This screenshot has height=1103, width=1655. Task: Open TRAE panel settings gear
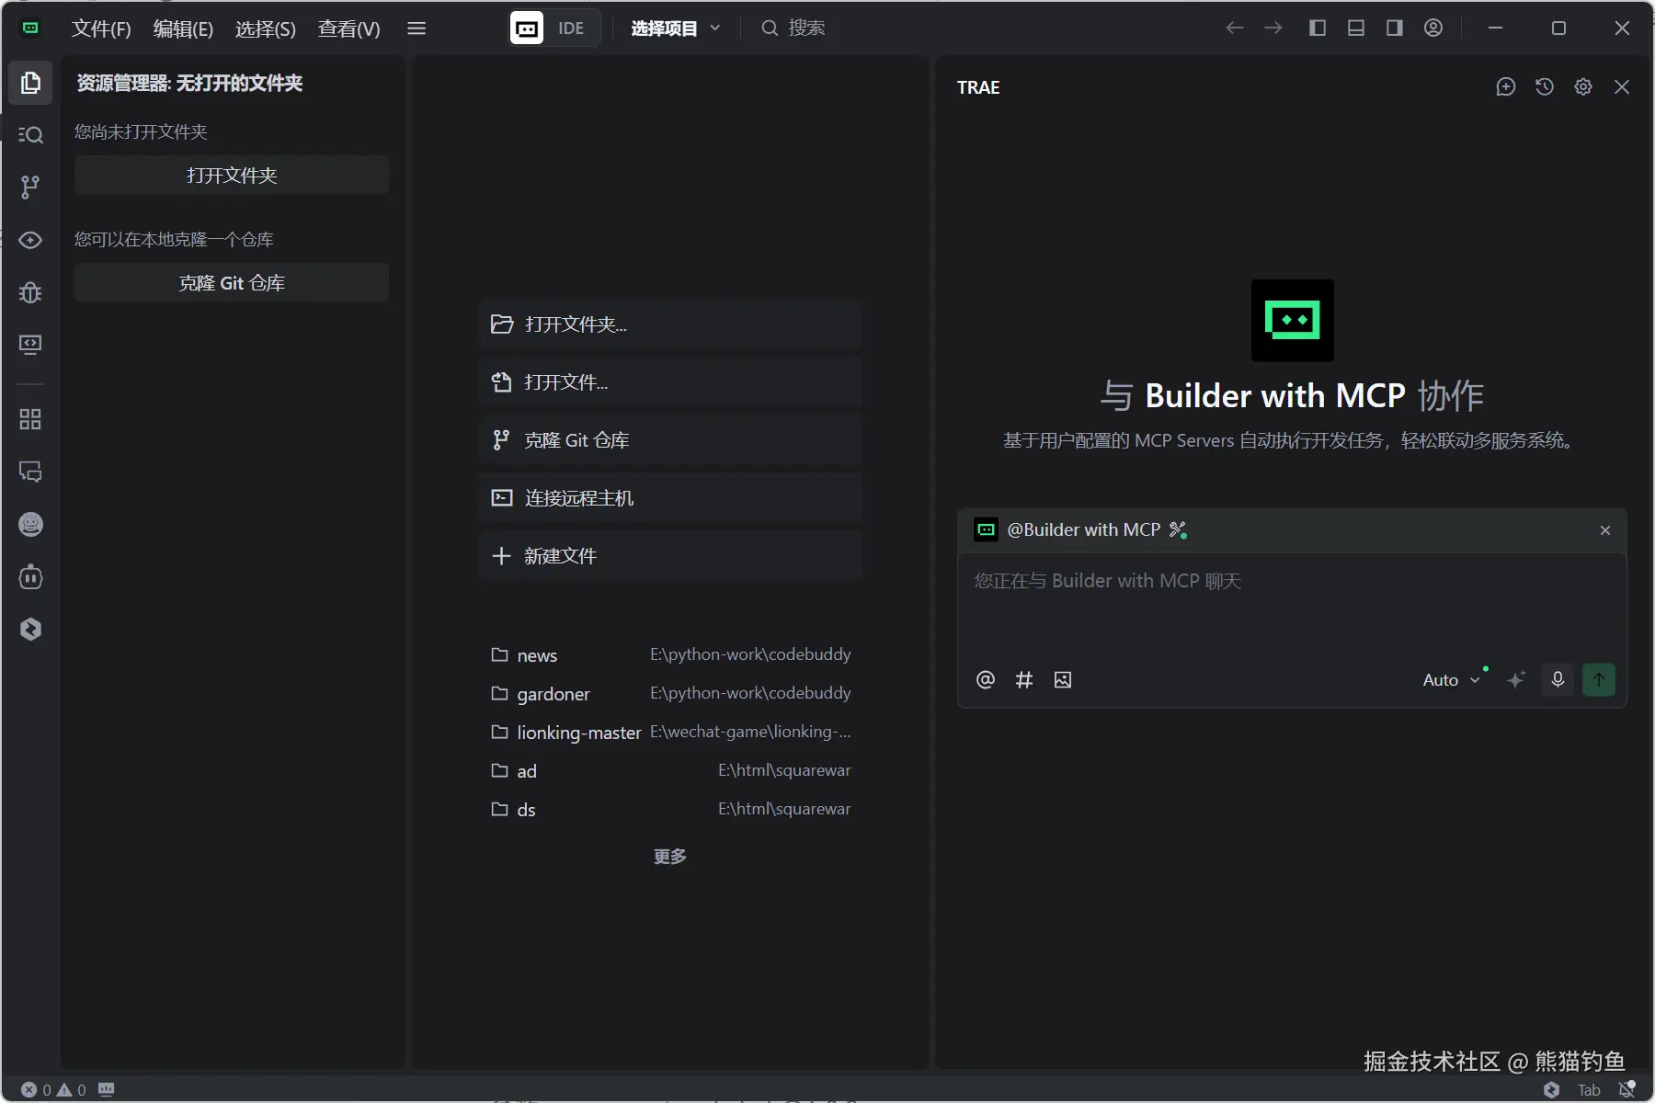pyautogui.click(x=1583, y=86)
